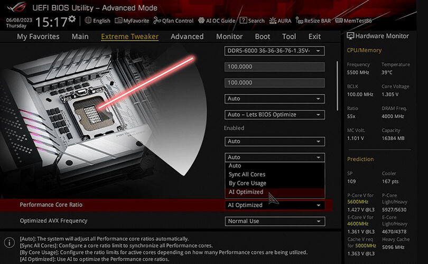
Task: Toggle the ReSize BAR option
Action: tap(299, 21)
